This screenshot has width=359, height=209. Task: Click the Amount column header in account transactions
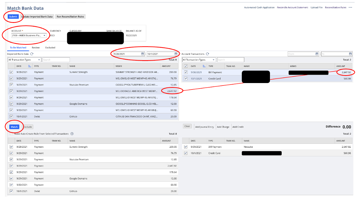pos(341,66)
